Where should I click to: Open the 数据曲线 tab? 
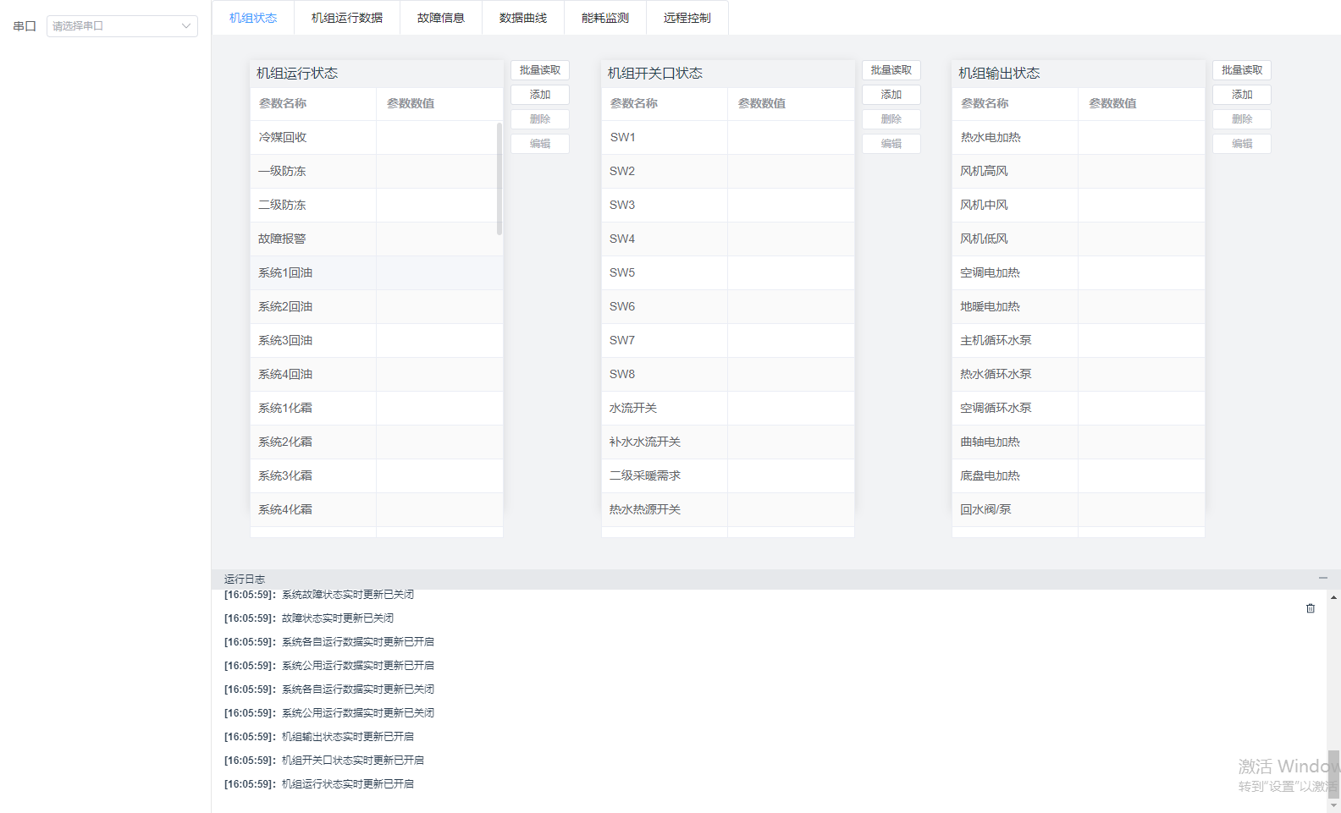[523, 18]
